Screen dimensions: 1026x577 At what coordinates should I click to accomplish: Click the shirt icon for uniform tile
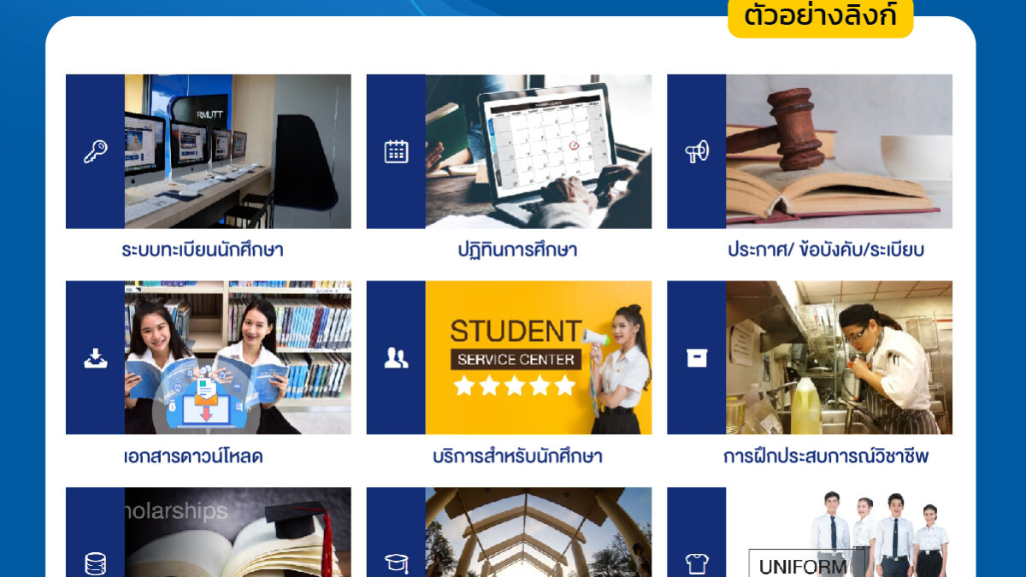(697, 564)
